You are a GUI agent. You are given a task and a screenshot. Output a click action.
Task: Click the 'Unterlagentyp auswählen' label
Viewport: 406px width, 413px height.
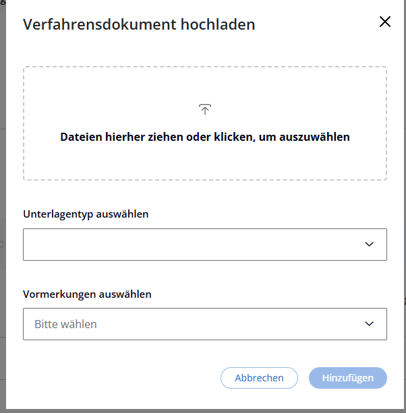coord(86,214)
